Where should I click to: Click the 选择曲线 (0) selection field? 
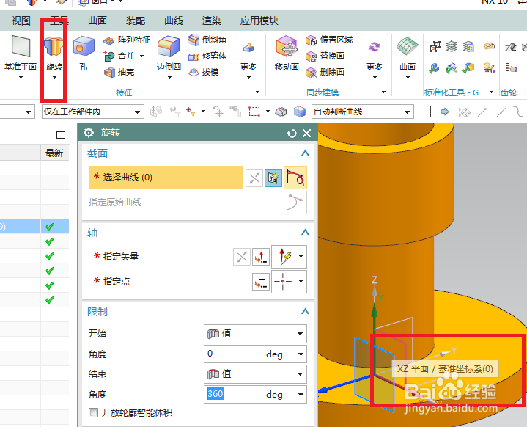click(166, 178)
